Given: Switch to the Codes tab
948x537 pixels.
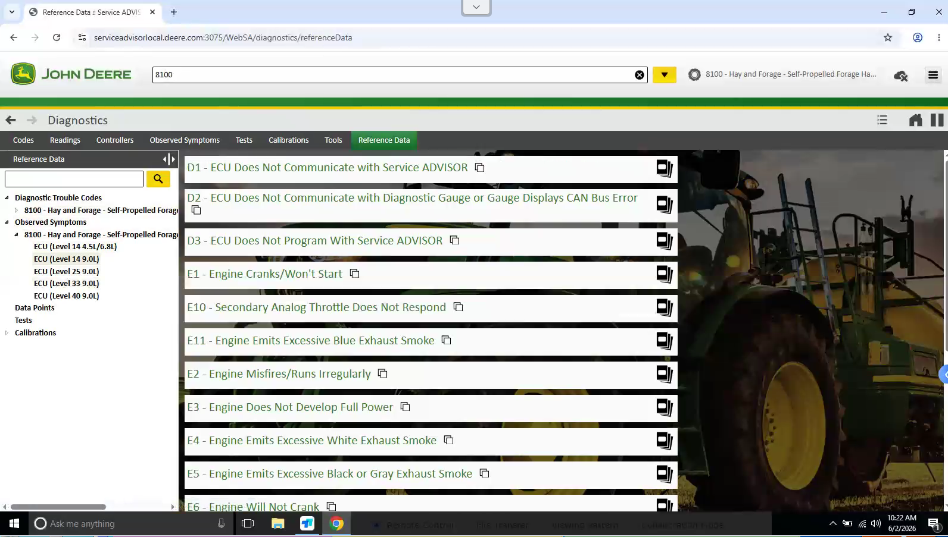Looking at the screenshot, I should [23, 140].
